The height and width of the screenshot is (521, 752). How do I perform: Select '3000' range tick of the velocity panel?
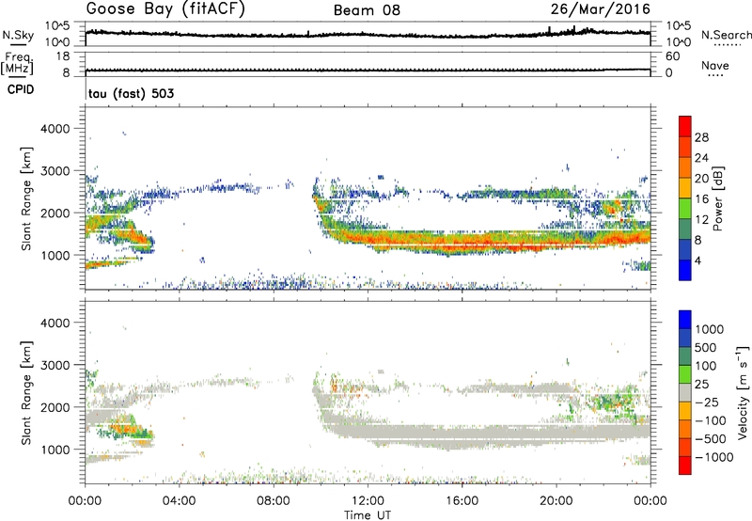(55, 365)
